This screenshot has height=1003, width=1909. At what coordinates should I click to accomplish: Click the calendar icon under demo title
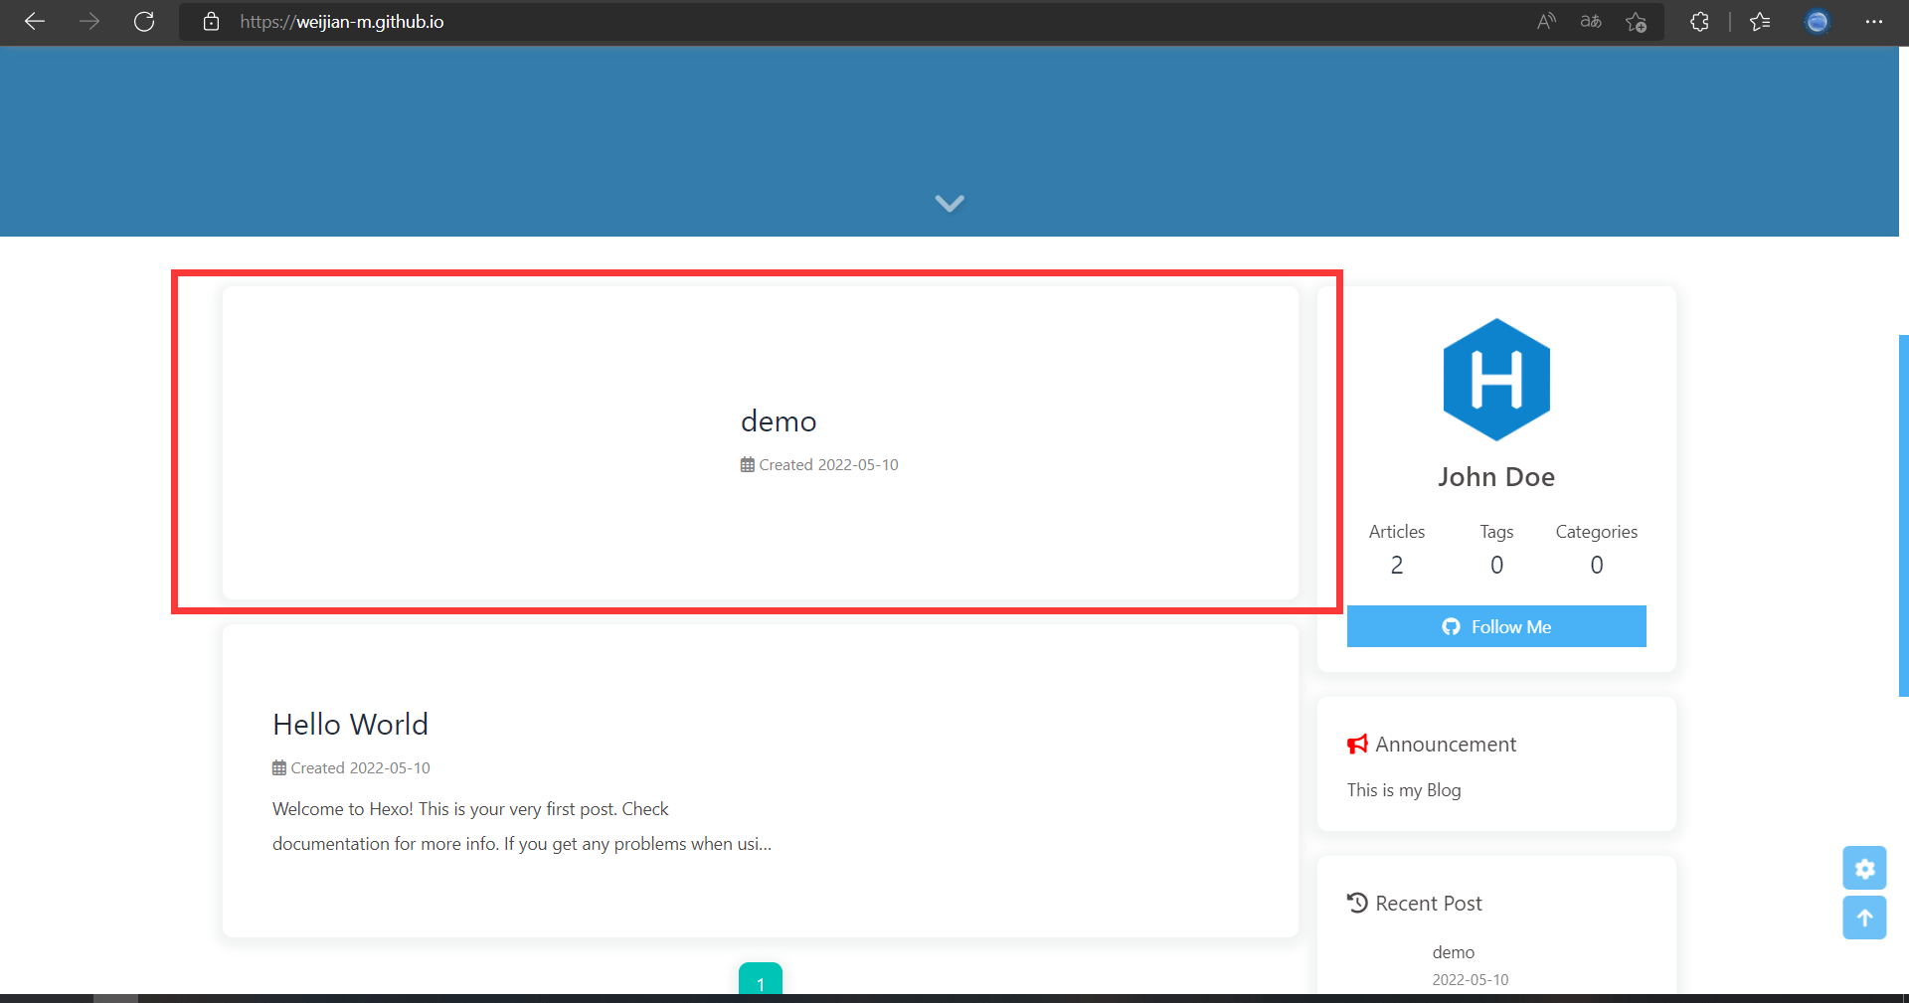click(747, 464)
